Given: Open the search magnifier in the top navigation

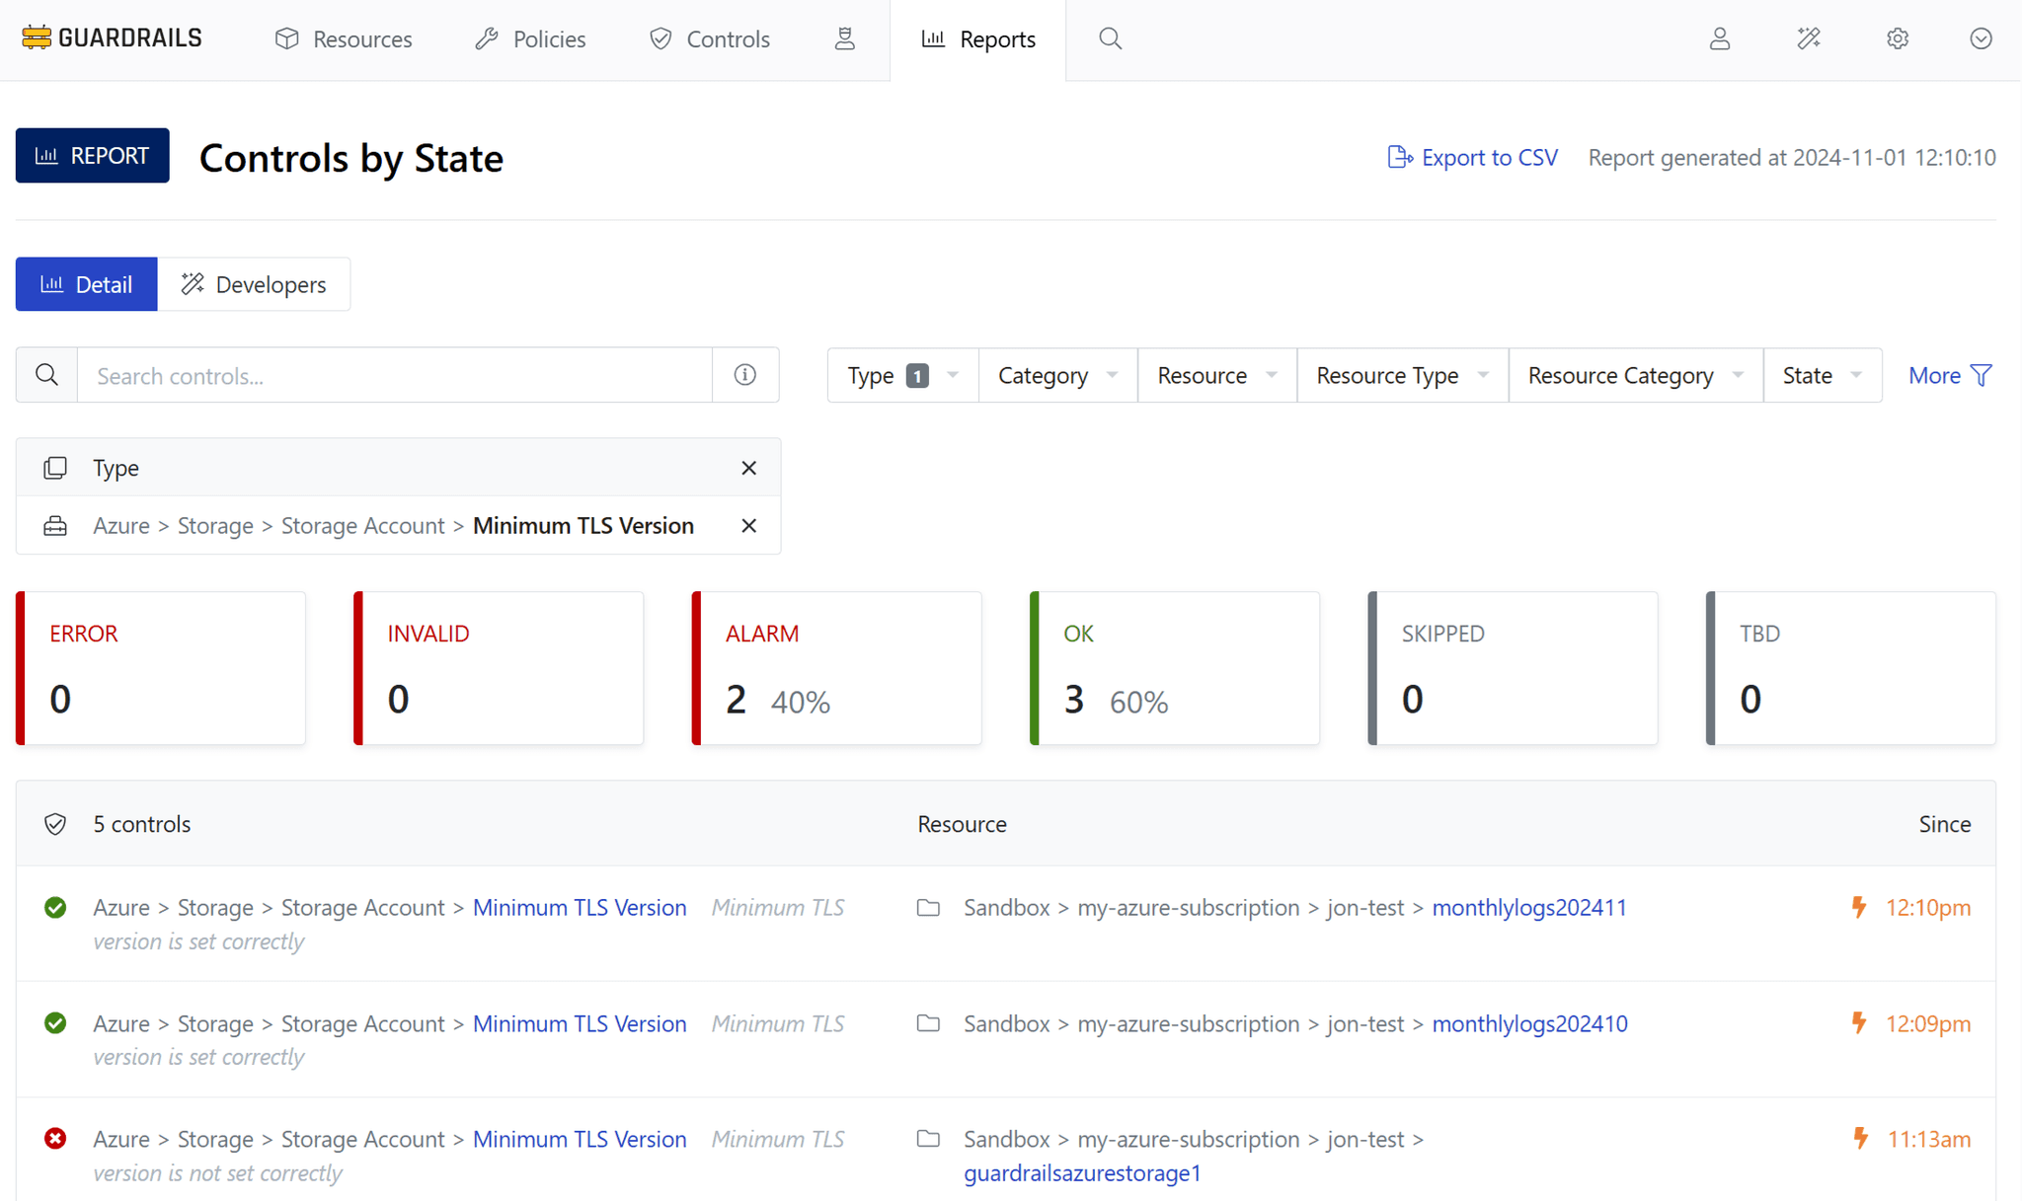Looking at the screenshot, I should coord(1111,38).
